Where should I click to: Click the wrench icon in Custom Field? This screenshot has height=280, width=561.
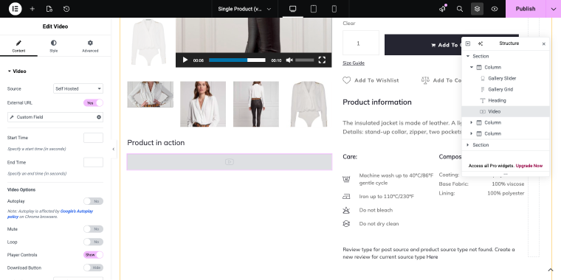(x=12, y=117)
